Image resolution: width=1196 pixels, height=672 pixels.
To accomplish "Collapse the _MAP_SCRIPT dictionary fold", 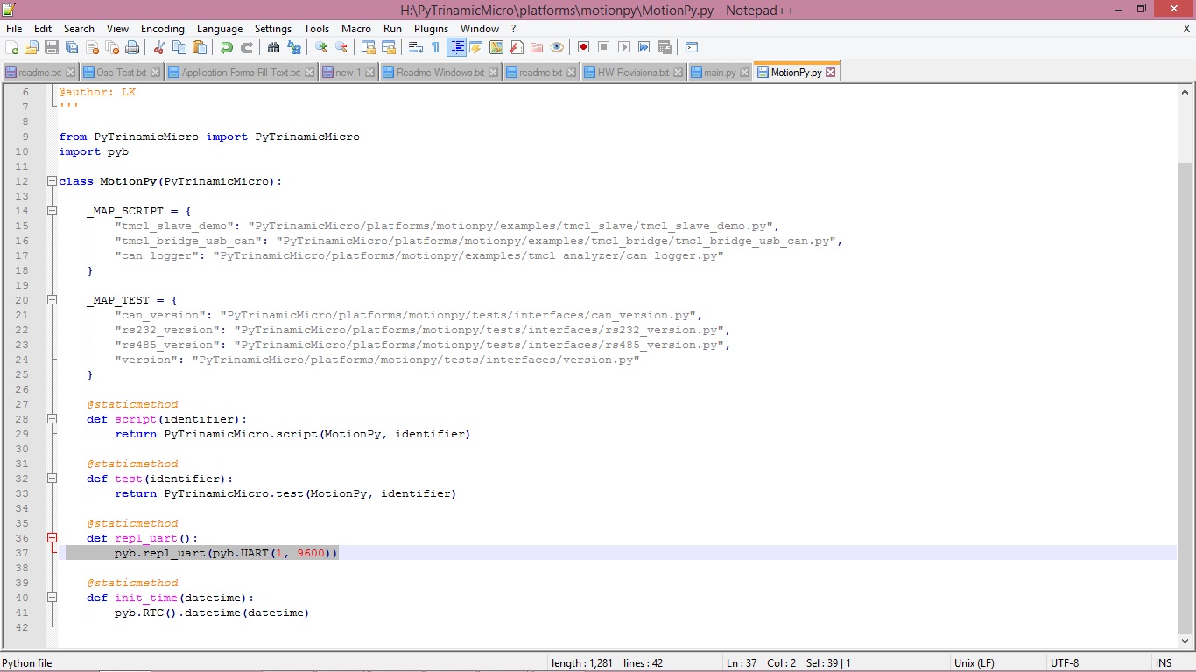I will coord(52,210).
